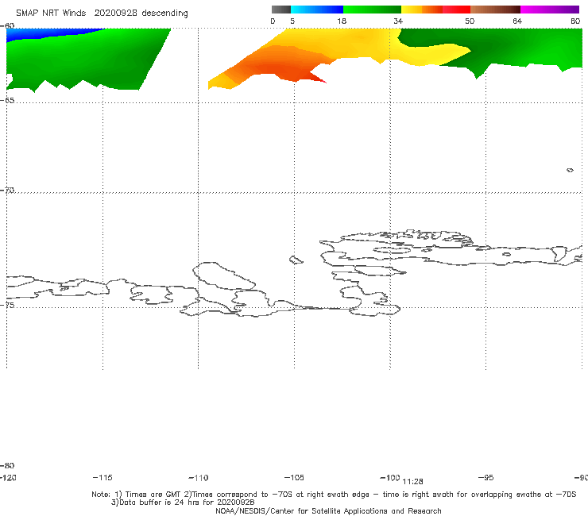Click the -95 longitude axis label
Screen dimensions: 588x516
[x=486, y=477]
